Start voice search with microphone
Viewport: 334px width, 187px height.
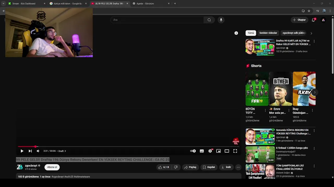point(221,20)
